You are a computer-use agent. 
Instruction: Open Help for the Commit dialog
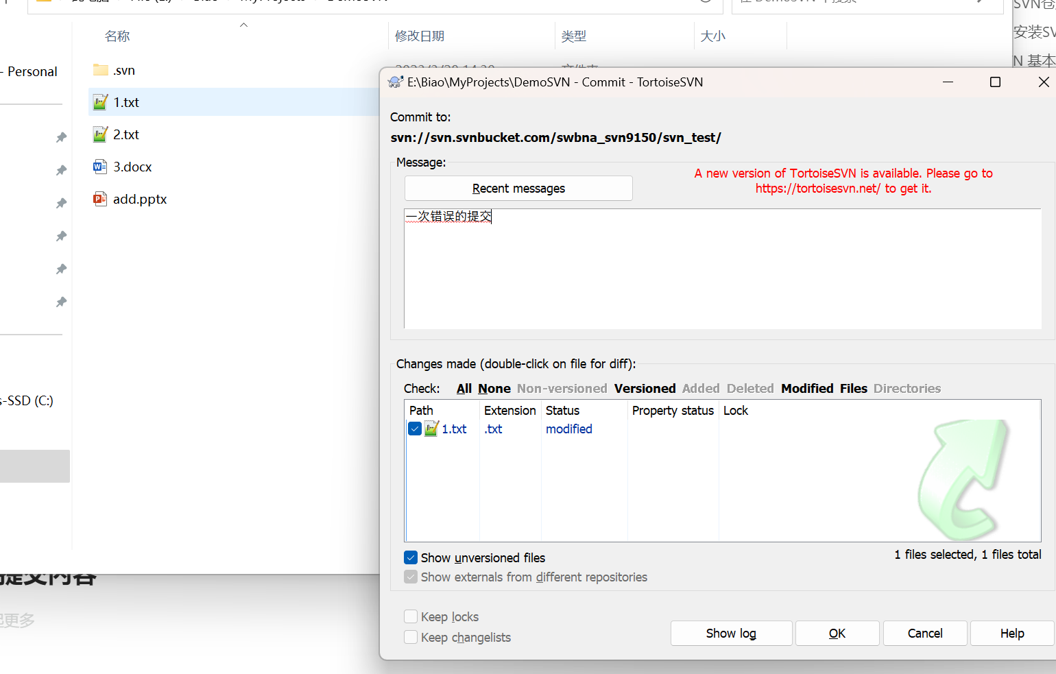pyautogui.click(x=1012, y=634)
